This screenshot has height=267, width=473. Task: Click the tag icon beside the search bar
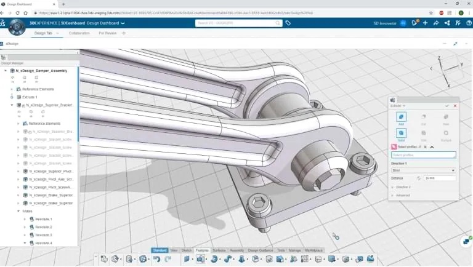(x=288, y=23)
